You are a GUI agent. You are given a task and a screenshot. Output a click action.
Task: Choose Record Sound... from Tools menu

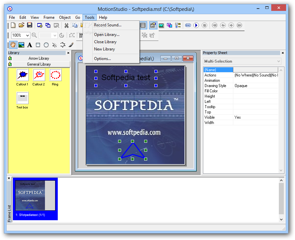click(x=111, y=25)
